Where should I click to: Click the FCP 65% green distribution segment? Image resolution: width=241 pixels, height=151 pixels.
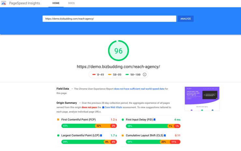tap(78, 126)
